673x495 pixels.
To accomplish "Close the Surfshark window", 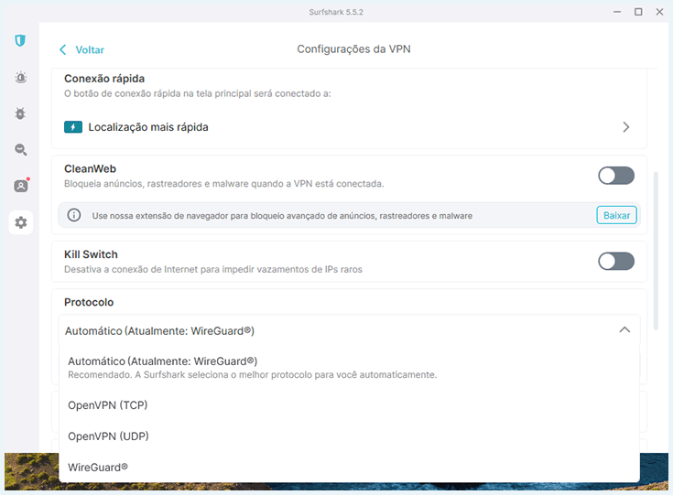I will coord(659,12).
